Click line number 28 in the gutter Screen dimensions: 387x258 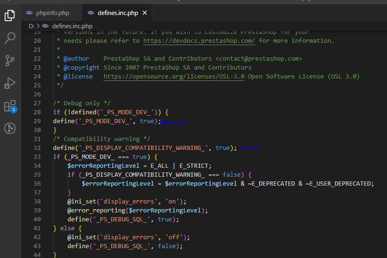pos(37,112)
